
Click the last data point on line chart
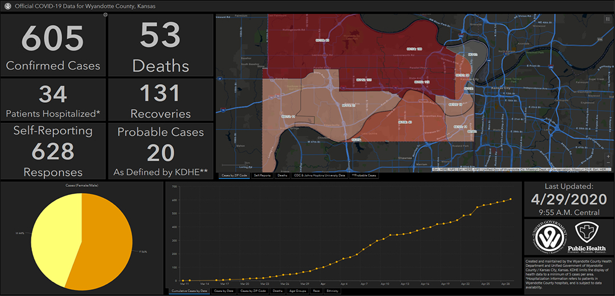click(x=511, y=199)
